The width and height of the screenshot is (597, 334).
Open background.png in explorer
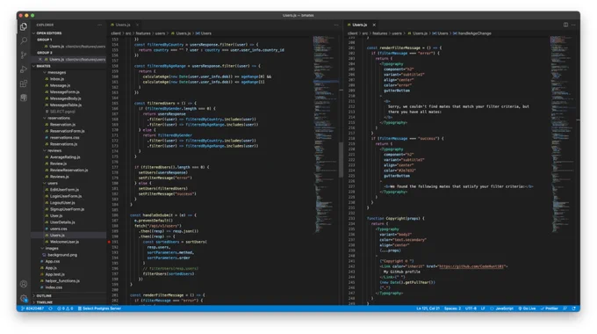pos(62,255)
